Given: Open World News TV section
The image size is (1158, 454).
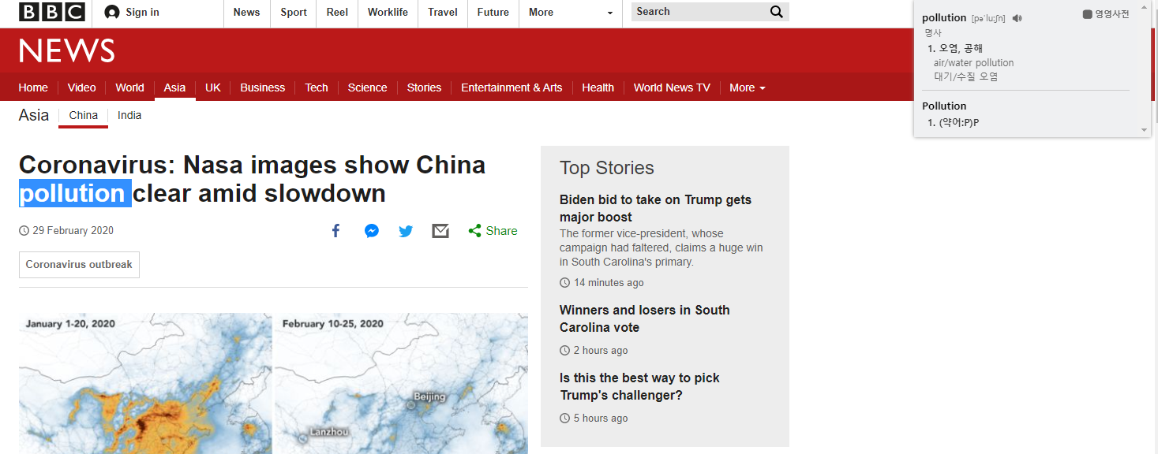Looking at the screenshot, I should [672, 87].
